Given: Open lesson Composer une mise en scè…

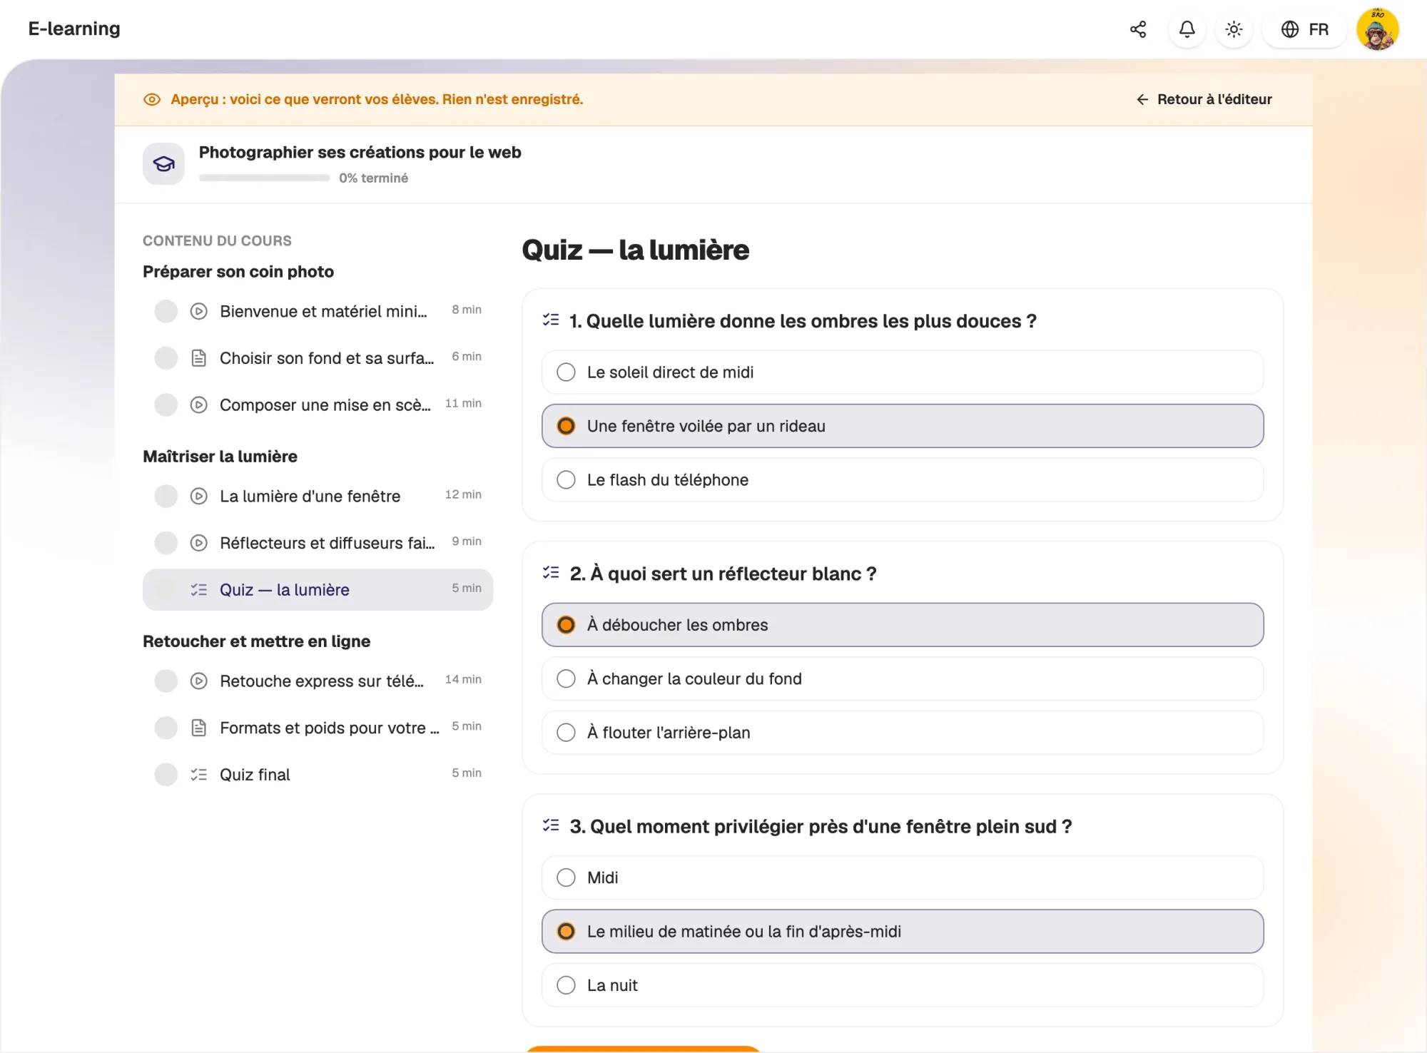Looking at the screenshot, I should pyautogui.click(x=318, y=405).
